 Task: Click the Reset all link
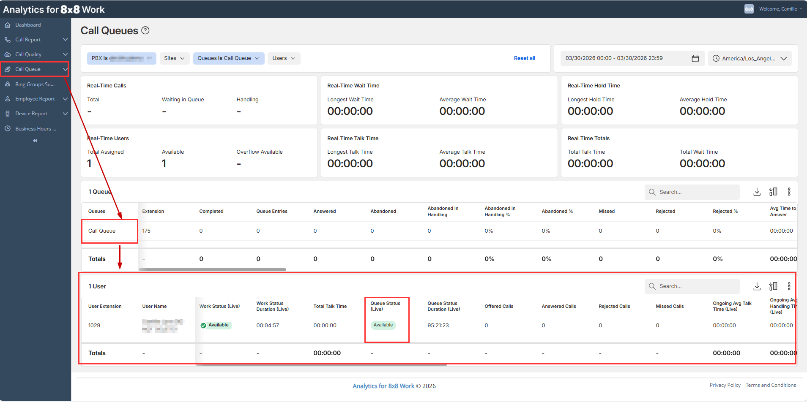pos(524,58)
